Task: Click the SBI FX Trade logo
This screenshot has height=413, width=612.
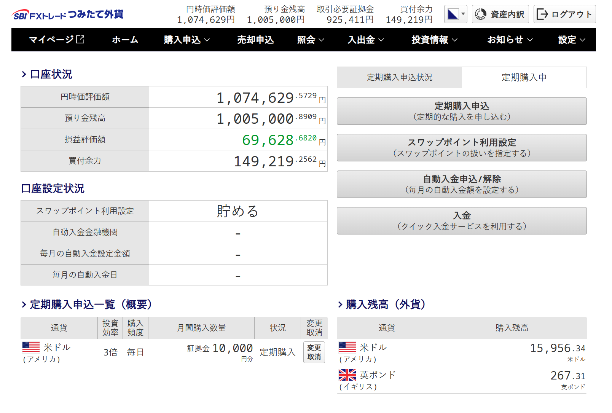Action: click(68, 14)
